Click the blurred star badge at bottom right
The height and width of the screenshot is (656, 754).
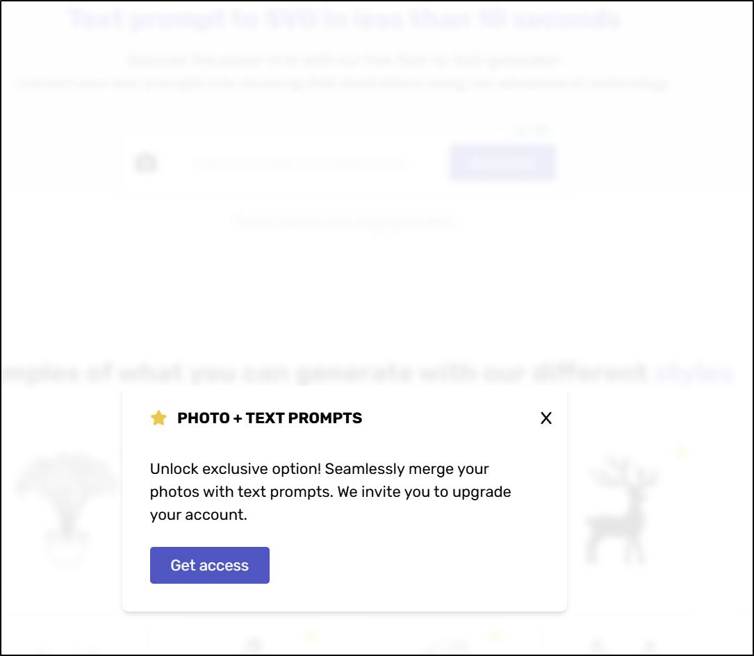495,637
